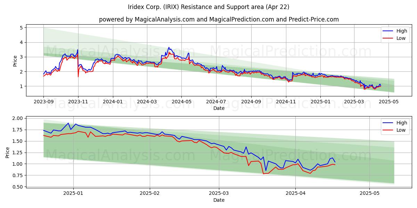
Task: Click the '3' price tick on top chart
Action: pos(21,57)
